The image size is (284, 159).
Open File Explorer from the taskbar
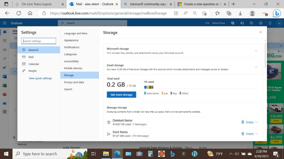pos(106,154)
